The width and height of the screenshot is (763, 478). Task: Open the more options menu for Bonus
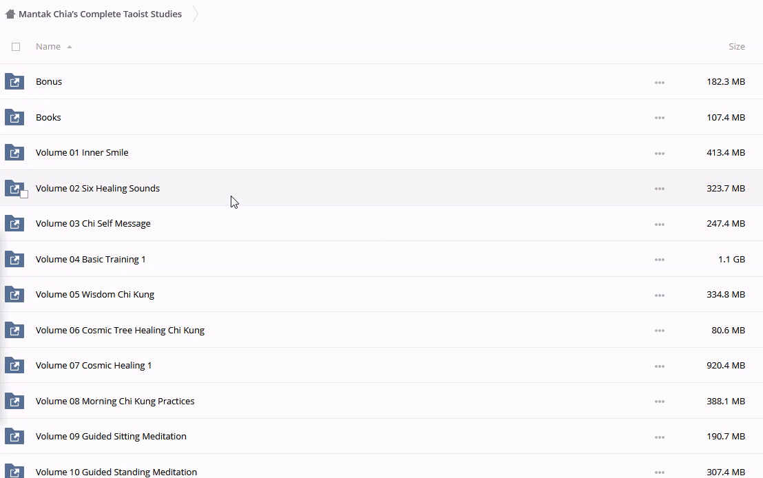point(659,82)
